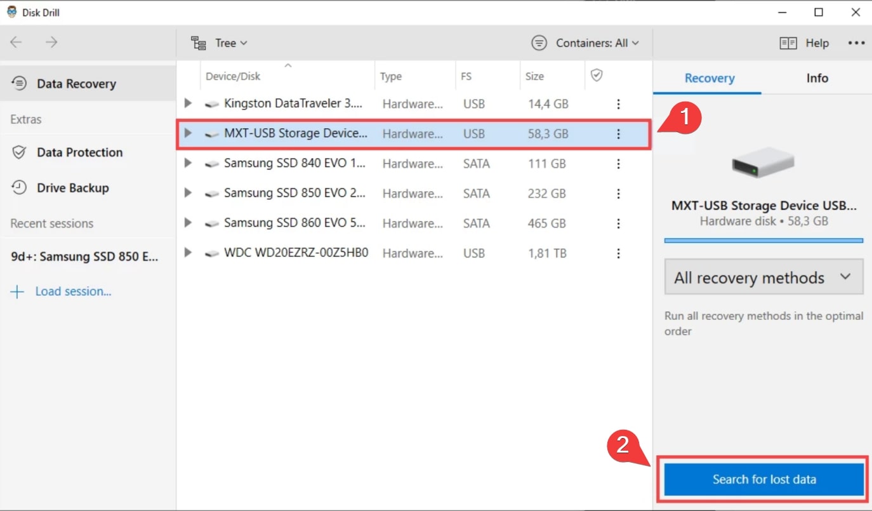Sort by the FS column header
Viewport: 872px width, 511px height.
pyautogui.click(x=466, y=76)
